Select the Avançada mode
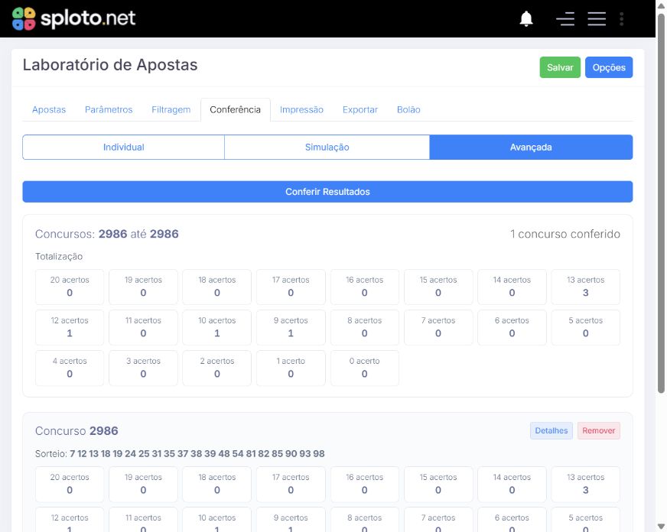Screen dimensions: 667x532 pyautogui.click(x=531, y=147)
